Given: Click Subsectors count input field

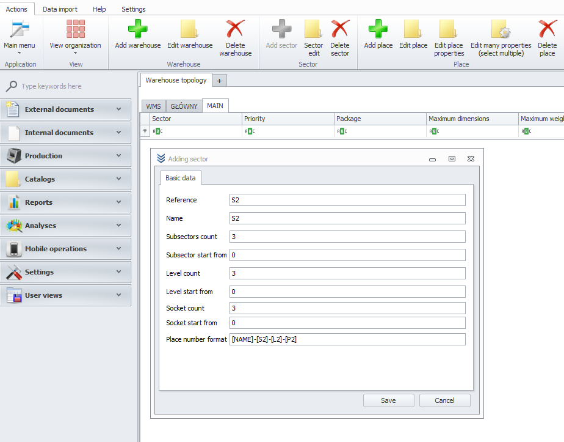Looking at the screenshot, I should [347, 237].
